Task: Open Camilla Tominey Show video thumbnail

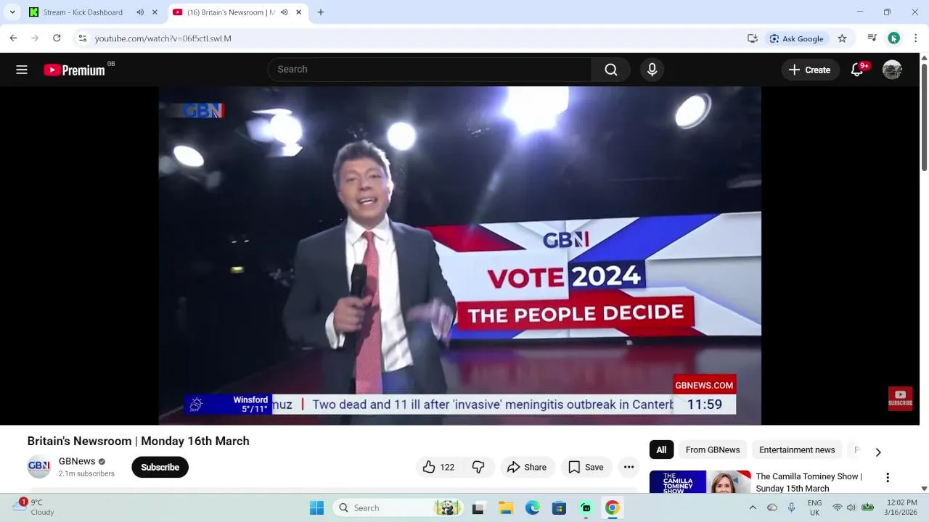Action: click(x=700, y=482)
